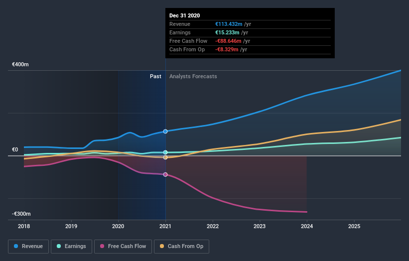The image size is (409, 261).
Task: Click the 2020 x-axis label
Action: point(118,226)
